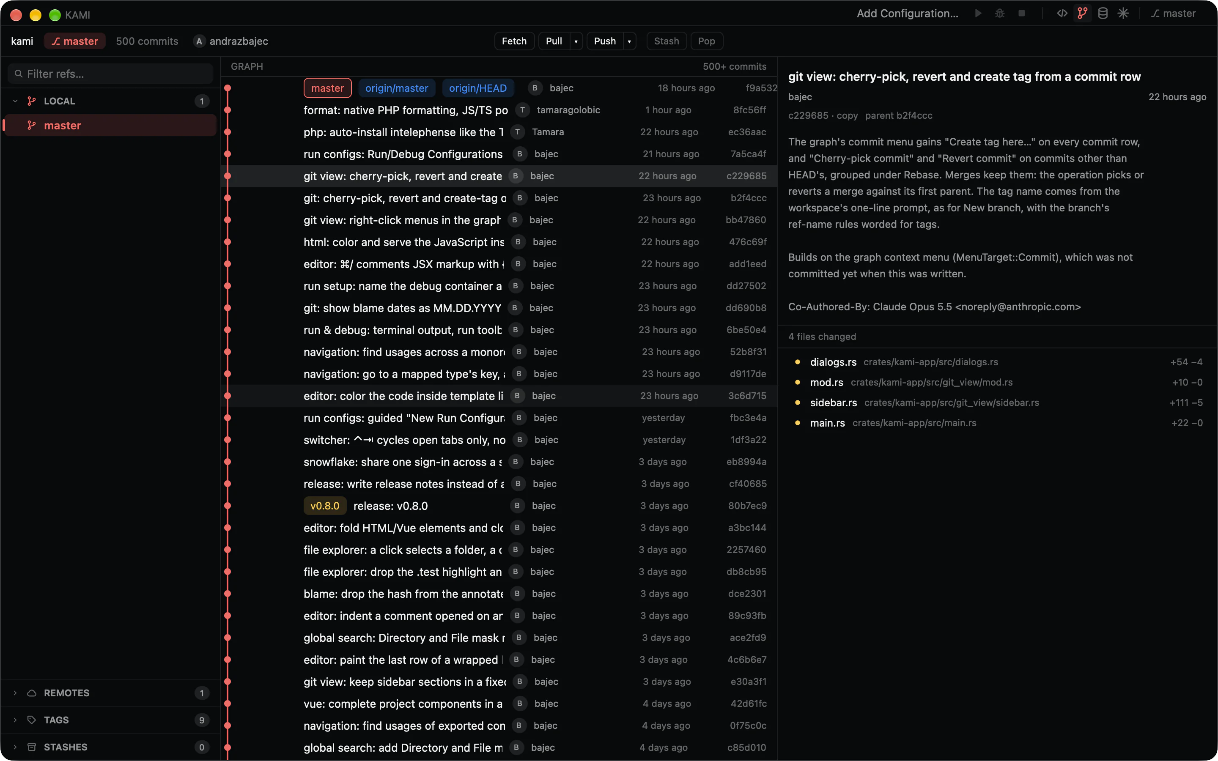Viewport: 1218px width, 761px height.
Task: Open the Pull options dropdown arrow
Action: (576, 41)
